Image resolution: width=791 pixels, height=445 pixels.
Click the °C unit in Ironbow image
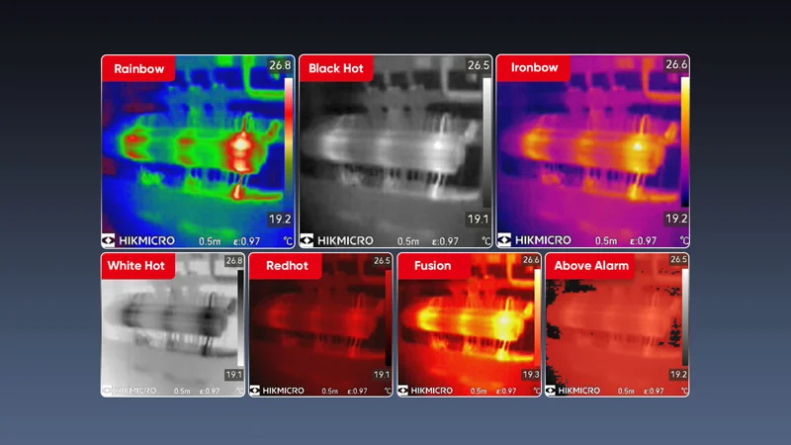[x=684, y=240]
